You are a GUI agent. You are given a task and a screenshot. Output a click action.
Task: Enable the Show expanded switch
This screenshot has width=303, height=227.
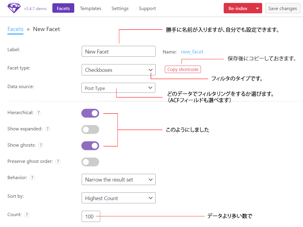tap(90, 129)
